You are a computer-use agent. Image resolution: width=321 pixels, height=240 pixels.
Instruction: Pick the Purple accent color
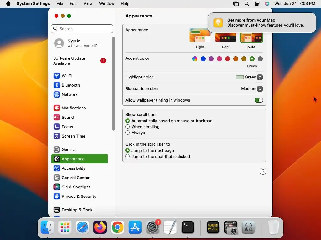click(x=211, y=59)
